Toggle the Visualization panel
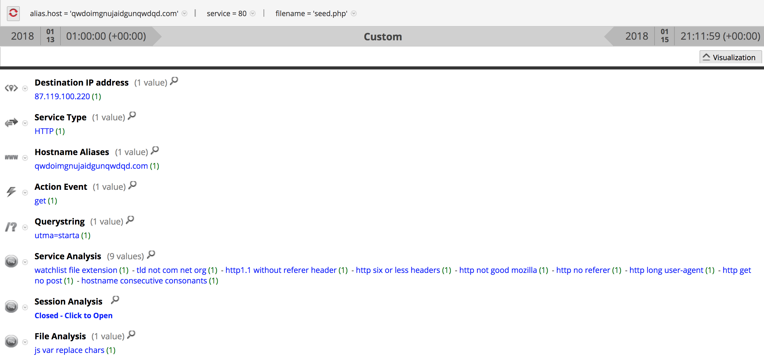764x361 pixels. click(x=730, y=57)
